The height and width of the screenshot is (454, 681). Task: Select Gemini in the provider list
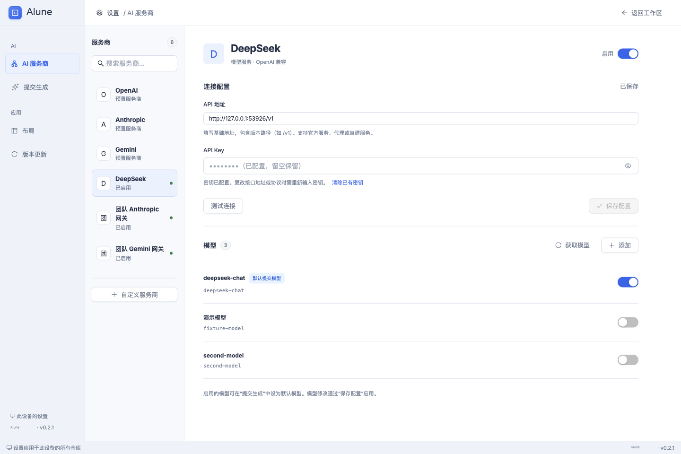pos(134,154)
